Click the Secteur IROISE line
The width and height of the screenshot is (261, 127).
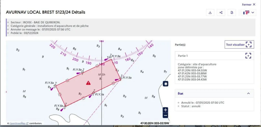coord(35,22)
